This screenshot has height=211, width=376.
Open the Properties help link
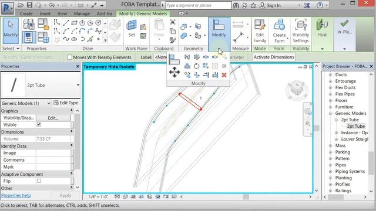16,195
